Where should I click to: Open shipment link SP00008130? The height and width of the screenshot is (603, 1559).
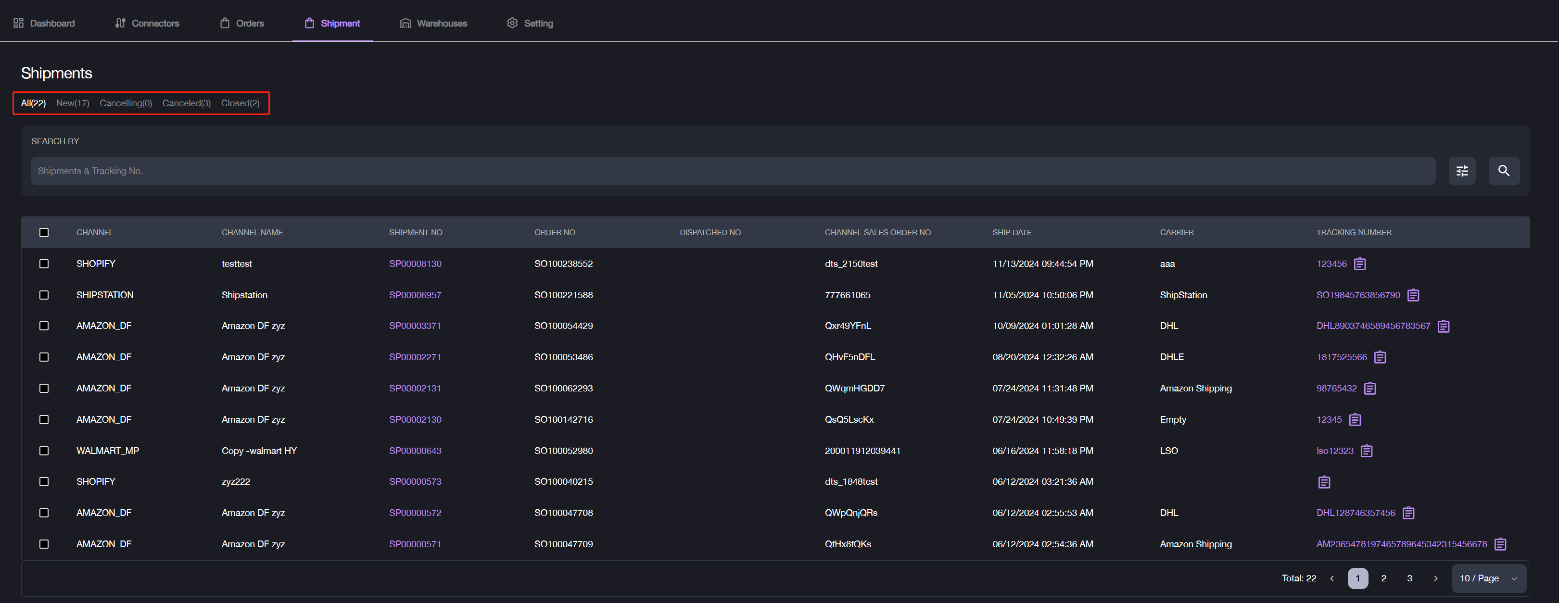415,264
